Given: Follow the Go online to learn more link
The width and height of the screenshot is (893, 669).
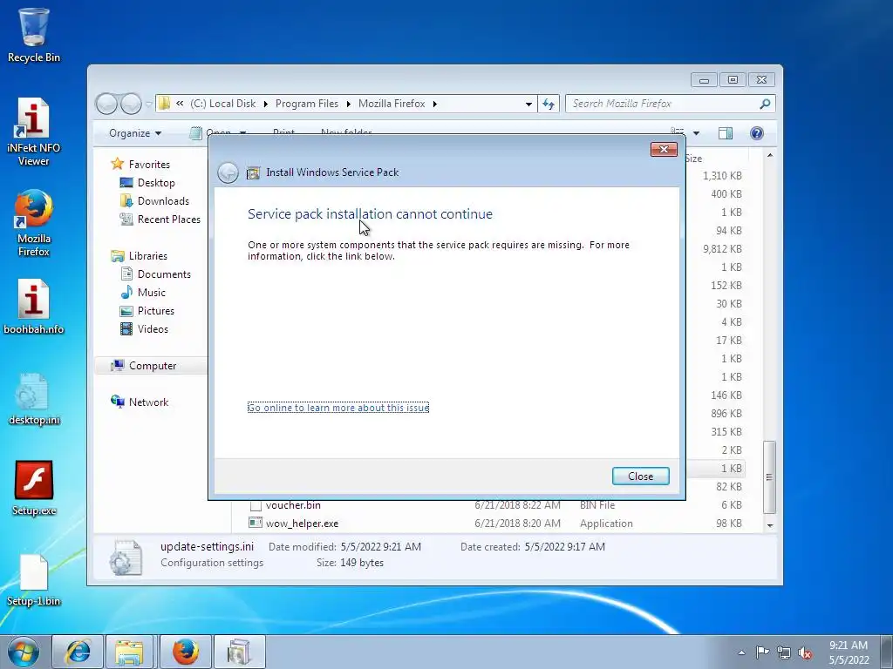Looking at the screenshot, I should [338, 408].
